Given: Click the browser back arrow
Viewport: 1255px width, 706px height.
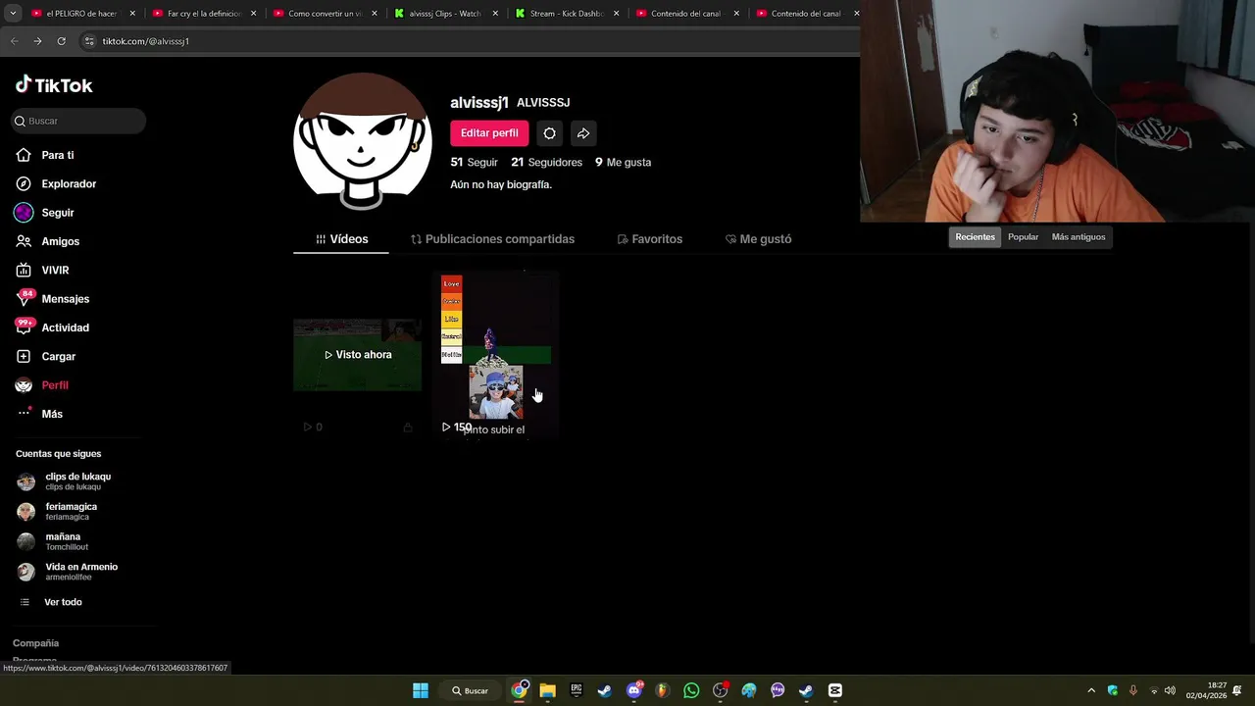Looking at the screenshot, I should [x=14, y=41].
